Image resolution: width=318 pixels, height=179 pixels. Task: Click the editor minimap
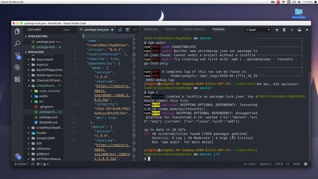pos(134,97)
